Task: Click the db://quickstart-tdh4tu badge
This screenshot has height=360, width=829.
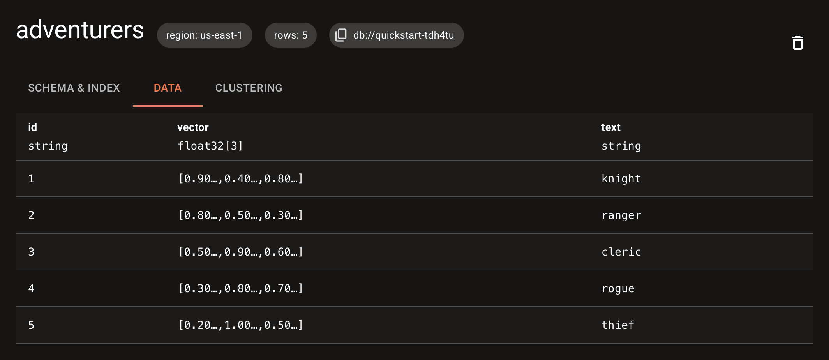Action: (x=396, y=35)
